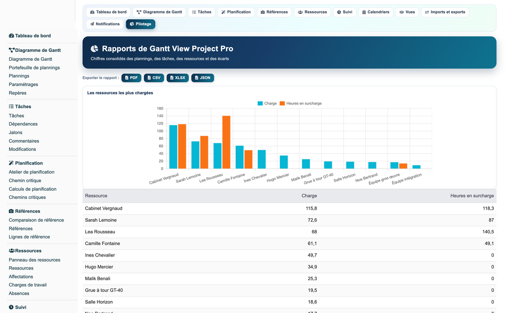Click Lea Rousseau's orange surcharge bar

226,142
